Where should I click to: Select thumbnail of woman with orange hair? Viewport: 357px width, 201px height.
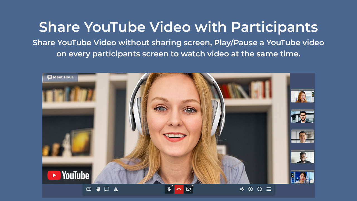(303, 96)
